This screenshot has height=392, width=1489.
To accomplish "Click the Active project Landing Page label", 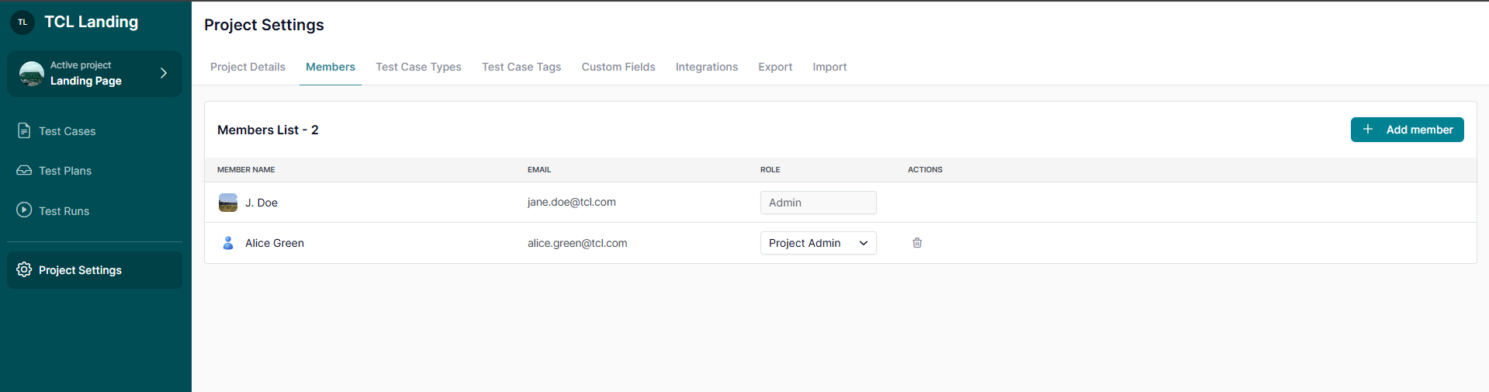I will [x=86, y=73].
